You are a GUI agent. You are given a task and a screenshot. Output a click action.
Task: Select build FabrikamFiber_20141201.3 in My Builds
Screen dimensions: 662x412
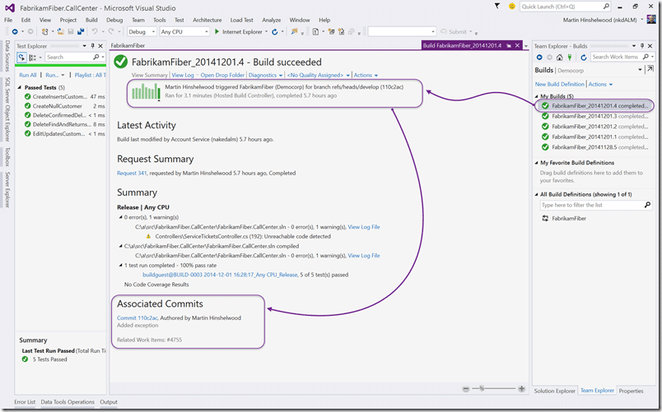click(x=594, y=117)
